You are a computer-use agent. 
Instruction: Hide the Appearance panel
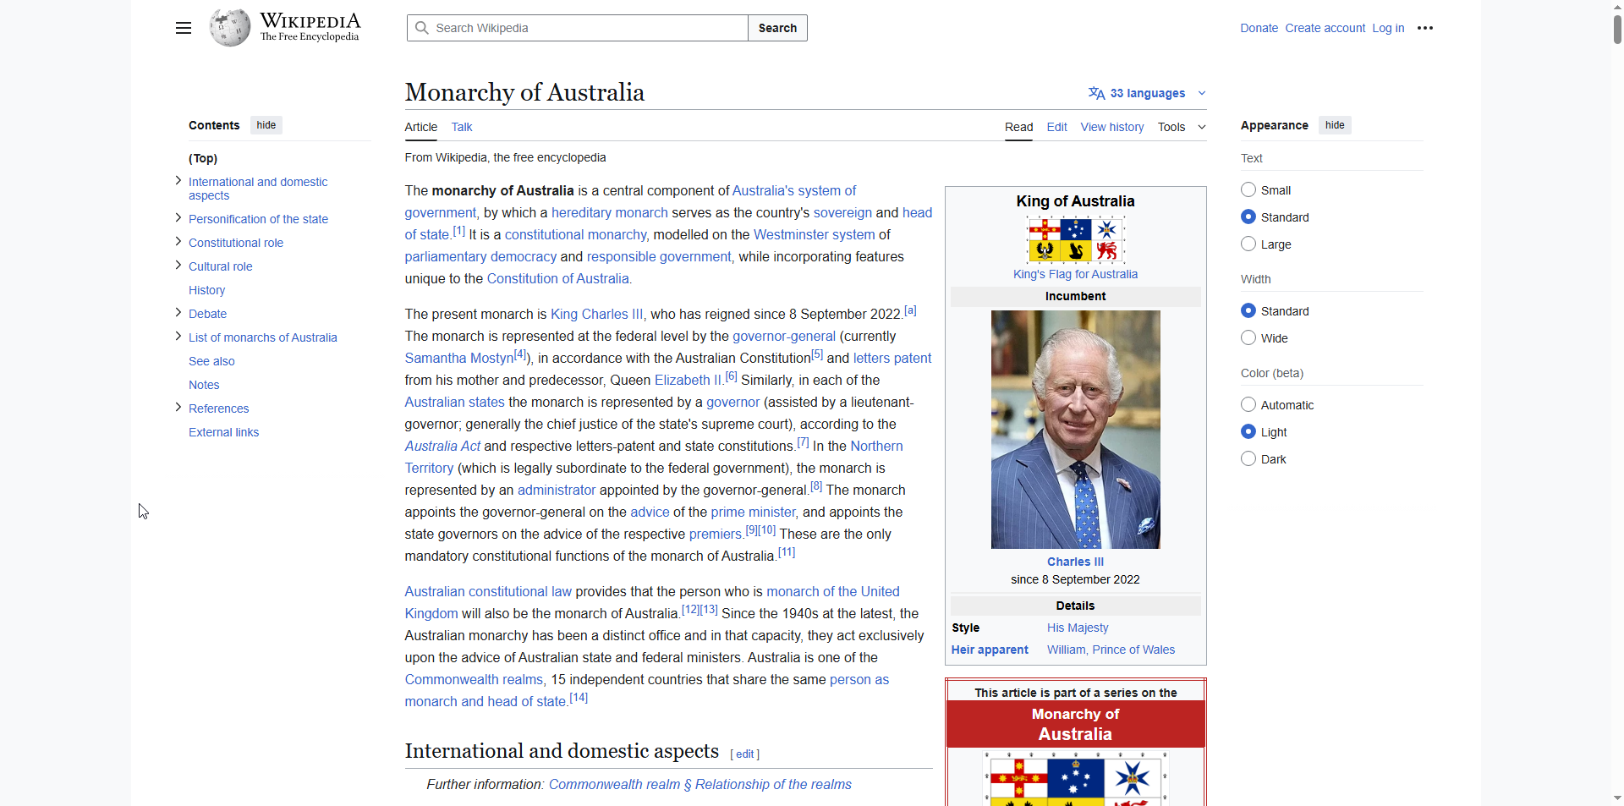point(1335,125)
